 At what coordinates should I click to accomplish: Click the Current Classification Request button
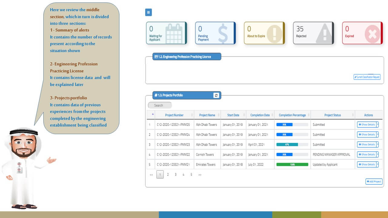pyautogui.click(x=367, y=77)
